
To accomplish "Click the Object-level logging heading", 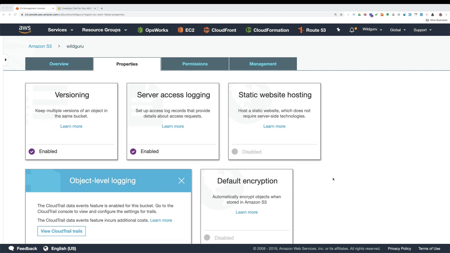I will point(102,181).
